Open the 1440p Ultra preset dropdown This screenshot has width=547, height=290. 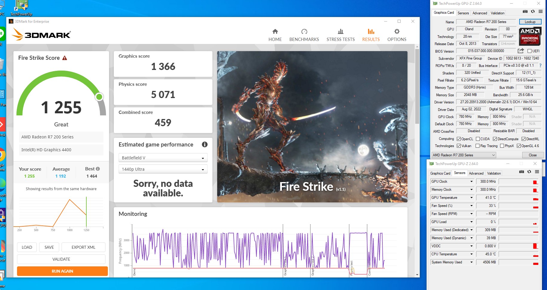click(163, 169)
